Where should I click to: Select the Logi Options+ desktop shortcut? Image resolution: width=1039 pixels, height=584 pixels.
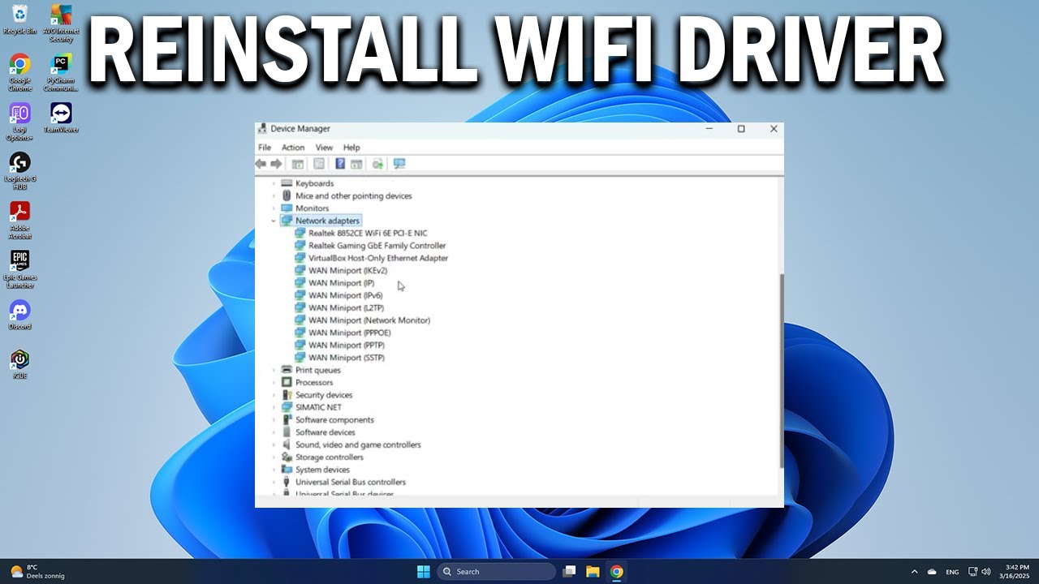pos(20,122)
